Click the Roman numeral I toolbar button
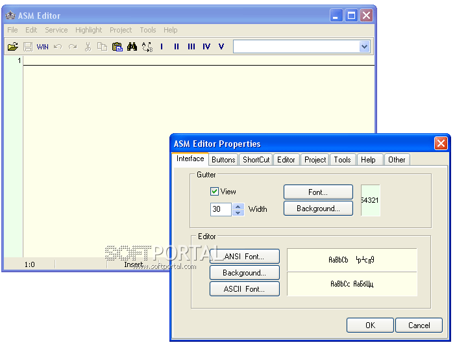 [162, 47]
